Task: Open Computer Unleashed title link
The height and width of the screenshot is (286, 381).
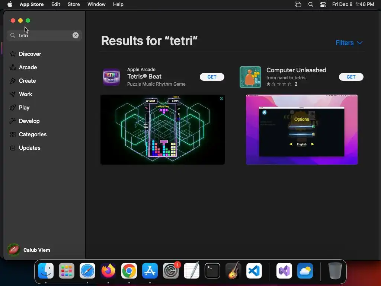Action: (x=296, y=70)
